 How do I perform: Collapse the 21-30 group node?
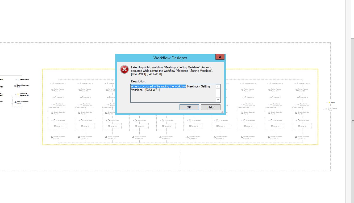327,102
